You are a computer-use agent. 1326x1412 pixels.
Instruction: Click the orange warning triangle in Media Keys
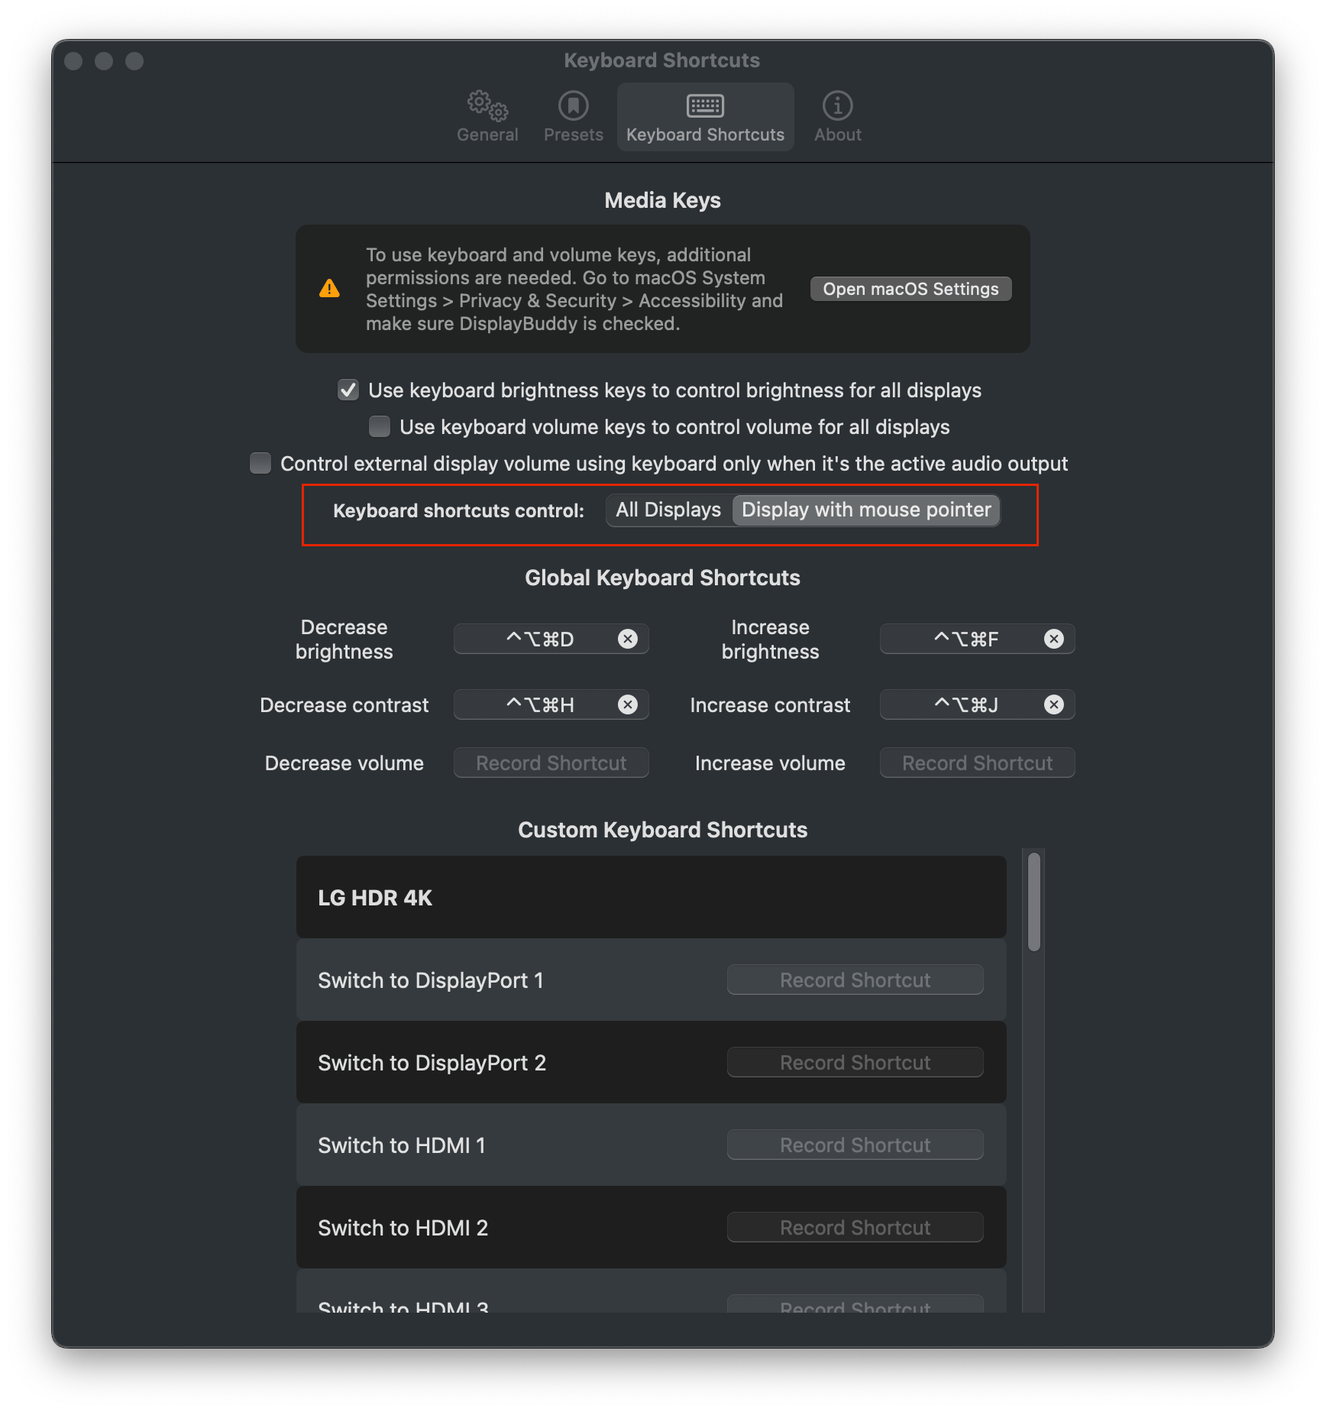[328, 288]
